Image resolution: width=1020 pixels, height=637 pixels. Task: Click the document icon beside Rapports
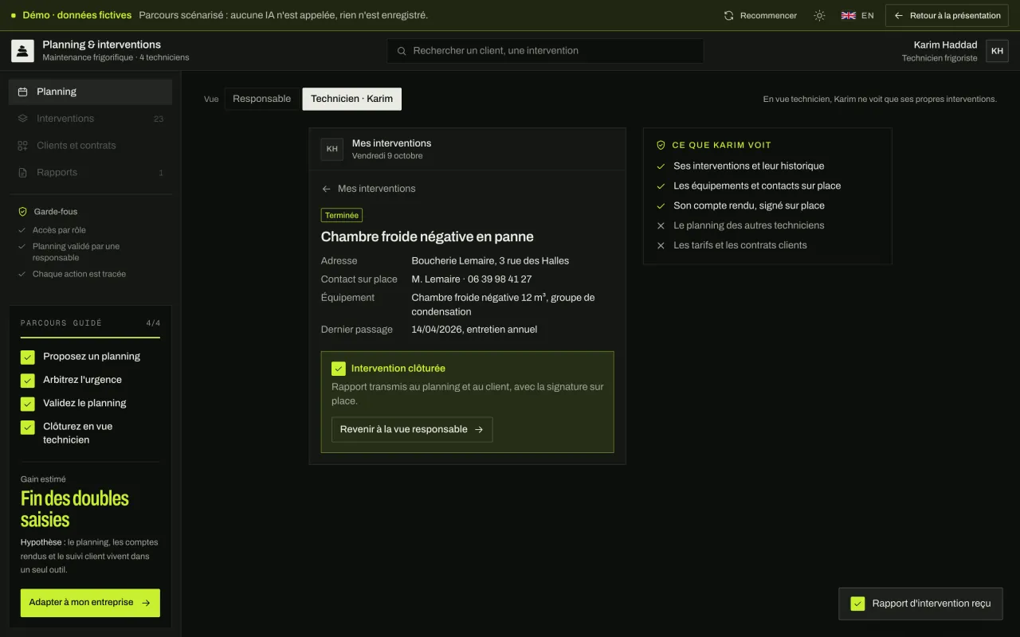(22, 173)
